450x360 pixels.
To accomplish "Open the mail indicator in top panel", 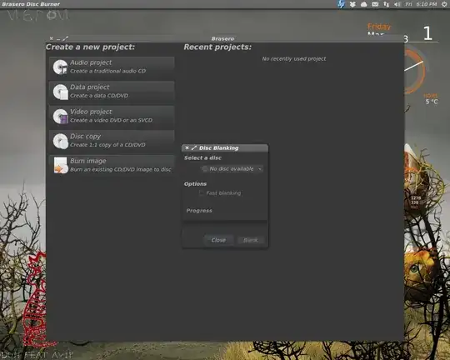I will pos(375,4).
